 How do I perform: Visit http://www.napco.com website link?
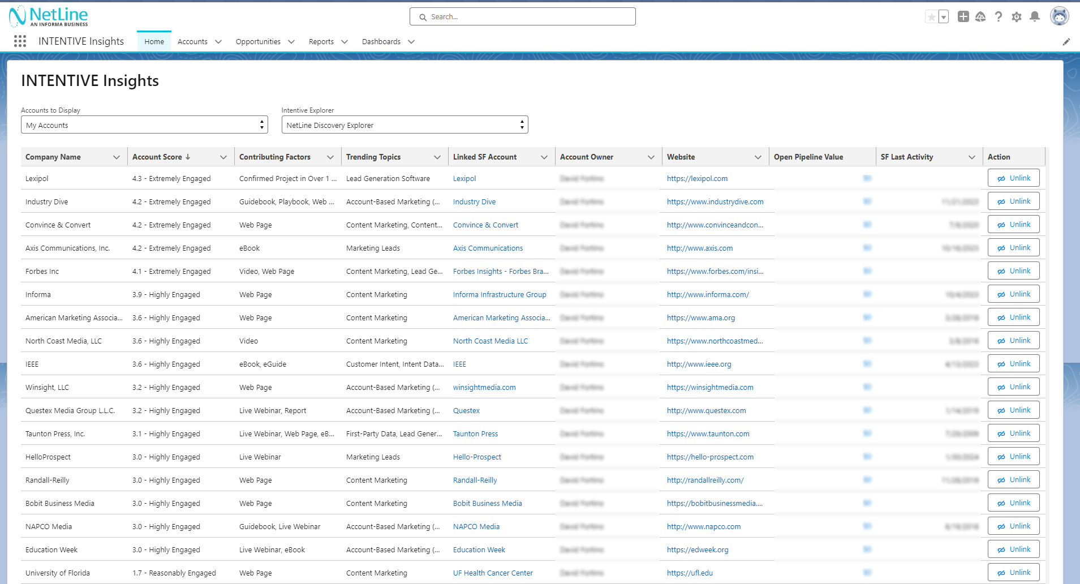704,526
